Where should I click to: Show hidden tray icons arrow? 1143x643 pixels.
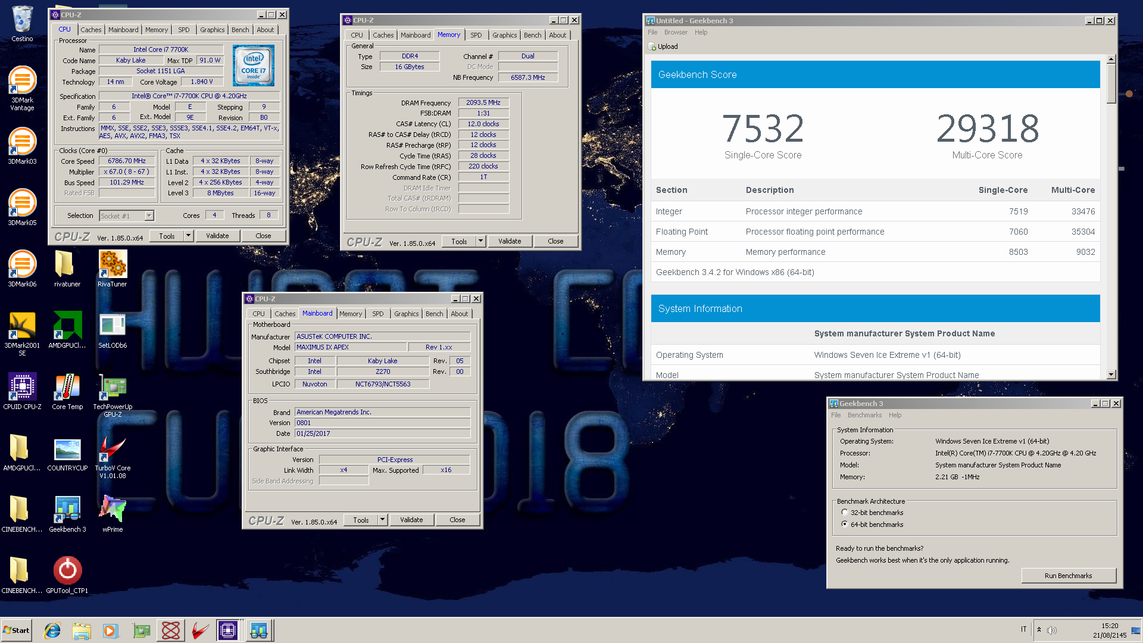pyautogui.click(x=1039, y=630)
